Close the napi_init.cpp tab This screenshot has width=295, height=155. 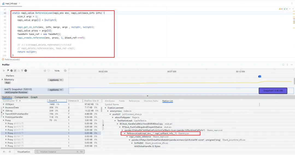click(19, 3)
